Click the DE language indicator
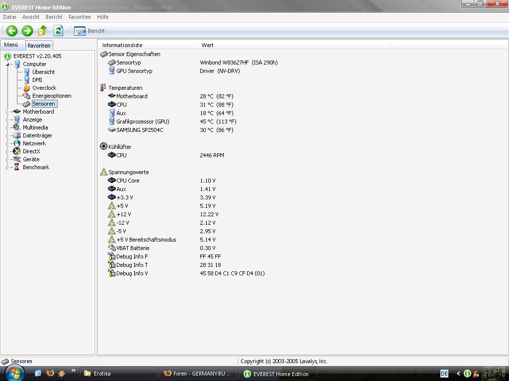The image size is (509, 381). [x=444, y=374]
